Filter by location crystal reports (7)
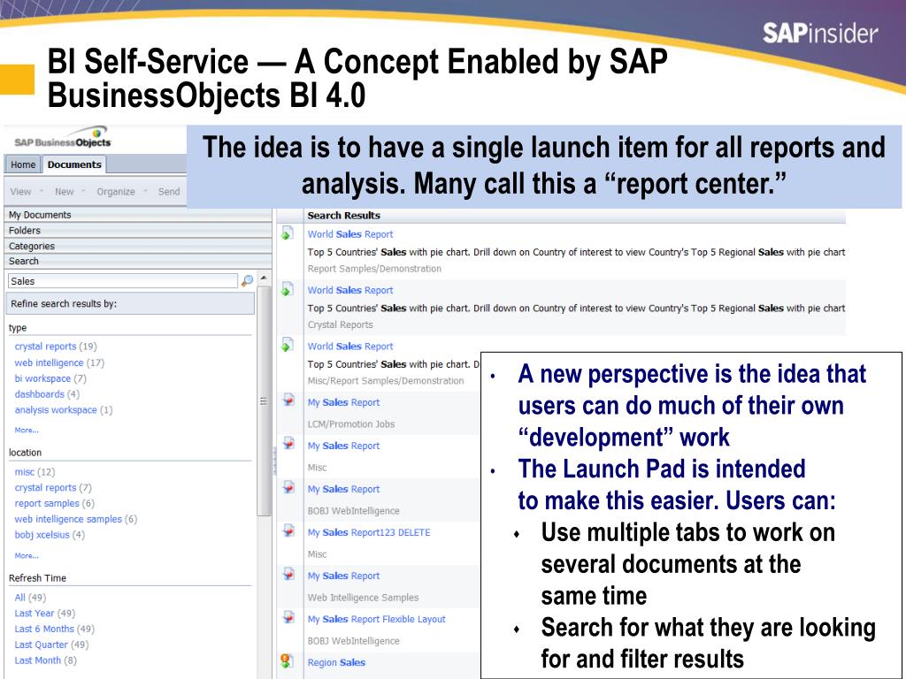This screenshot has width=906, height=679. 53,487
